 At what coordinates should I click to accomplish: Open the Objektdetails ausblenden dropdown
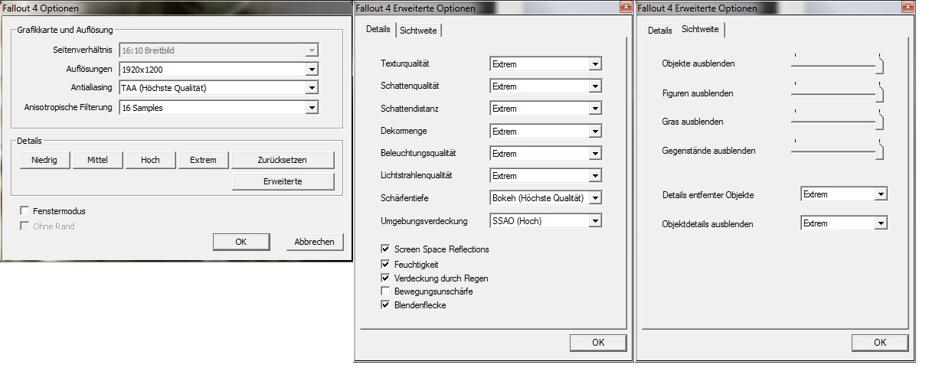844,223
